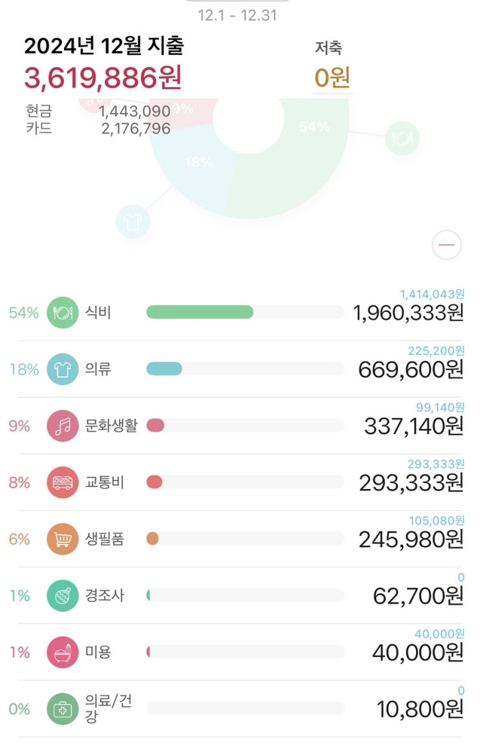Tap the 교통비 bus category icon
This screenshot has width=480, height=752.
[63, 483]
